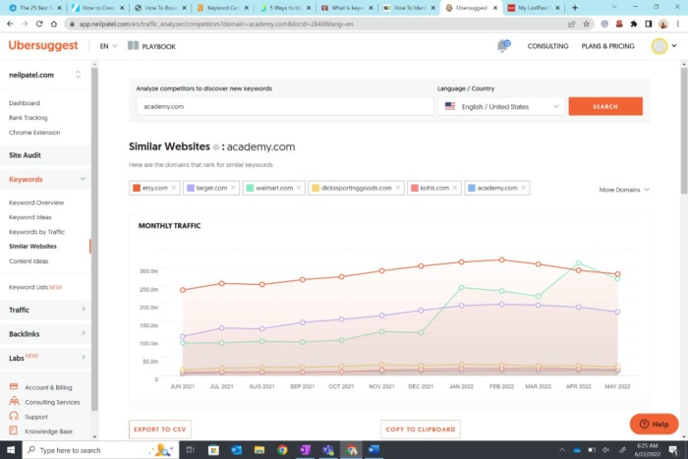Open Site Audit in sidebar

(25, 155)
